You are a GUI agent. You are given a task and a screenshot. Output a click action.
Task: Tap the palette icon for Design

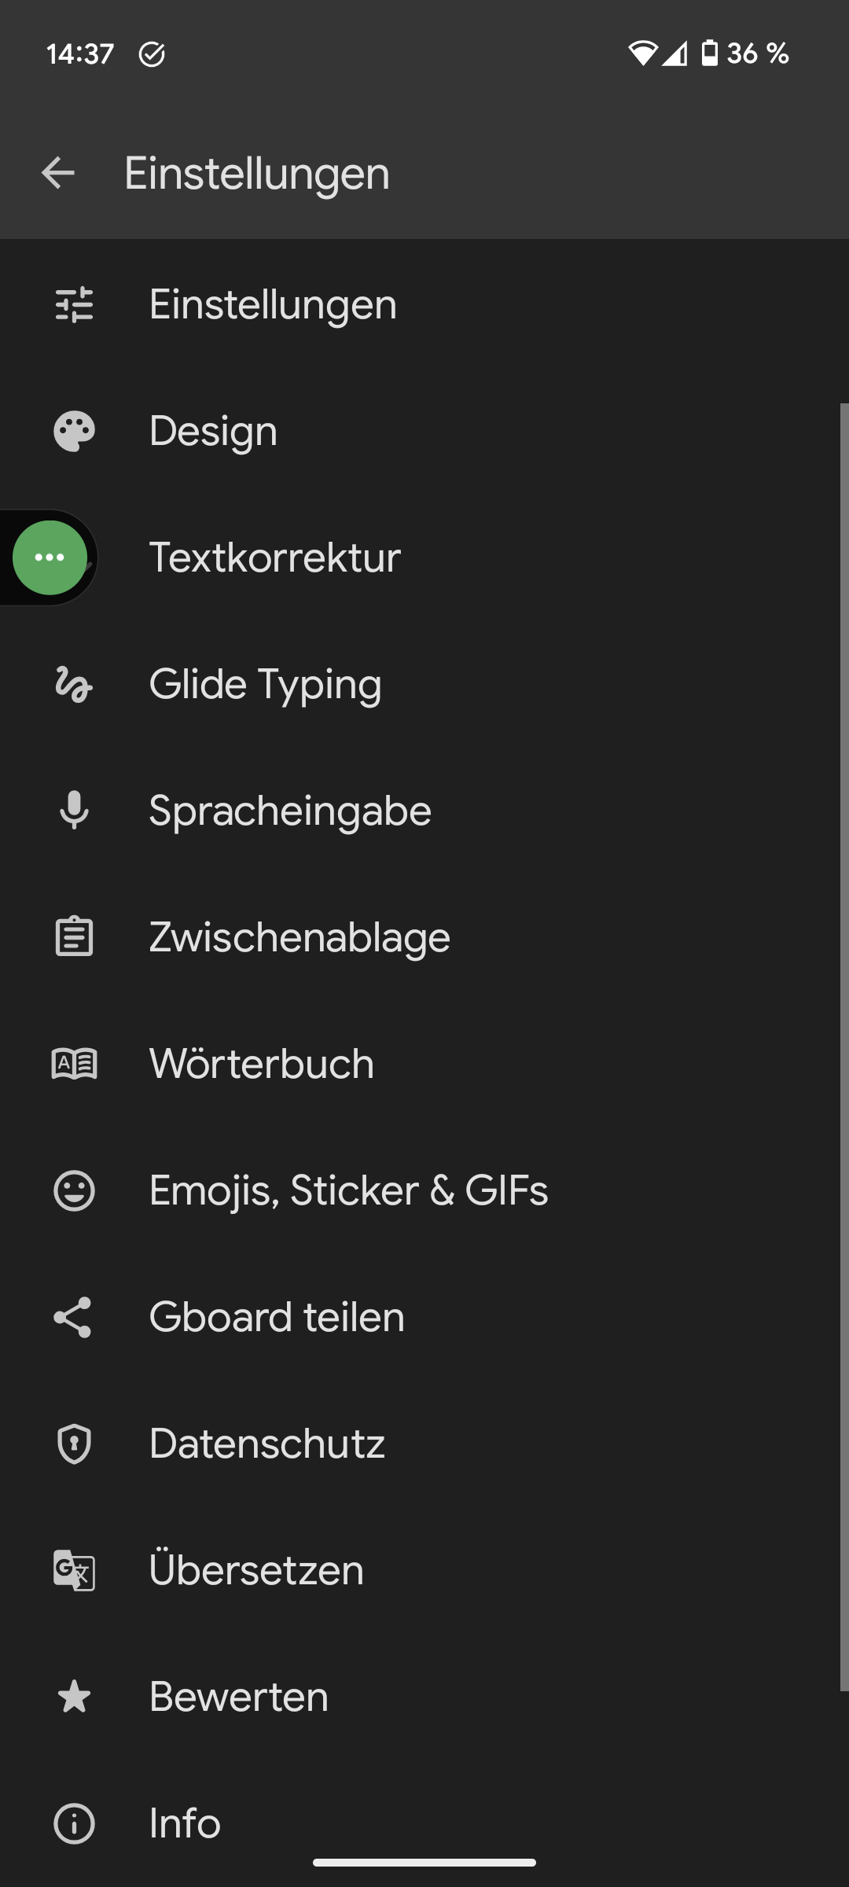pos(74,431)
